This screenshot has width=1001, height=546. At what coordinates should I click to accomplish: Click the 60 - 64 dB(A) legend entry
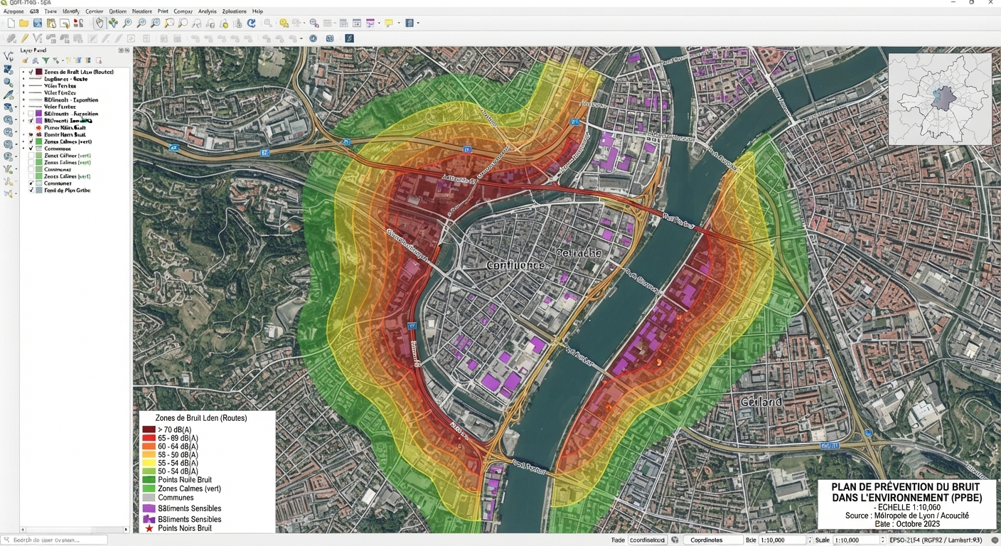(x=171, y=446)
